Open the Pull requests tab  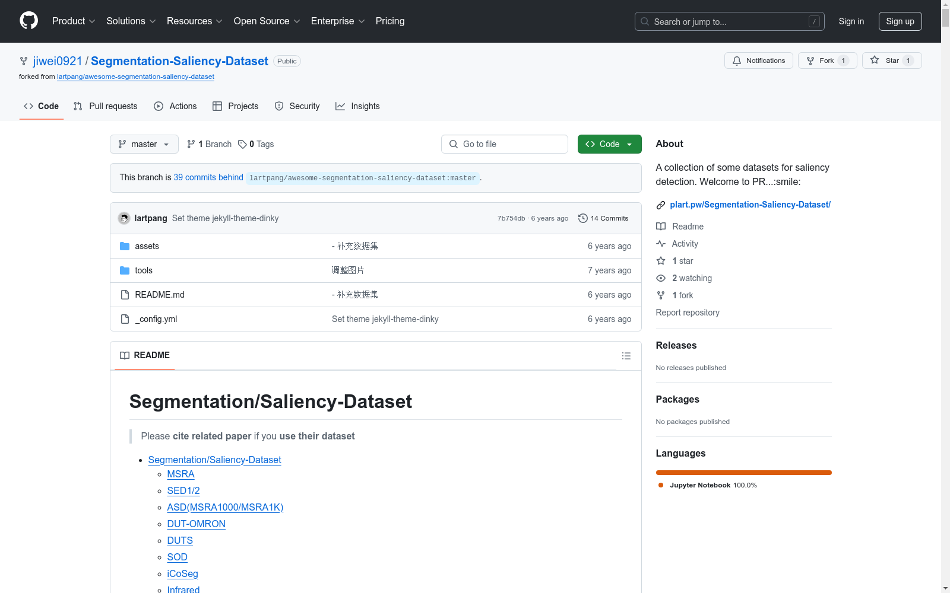[106, 106]
